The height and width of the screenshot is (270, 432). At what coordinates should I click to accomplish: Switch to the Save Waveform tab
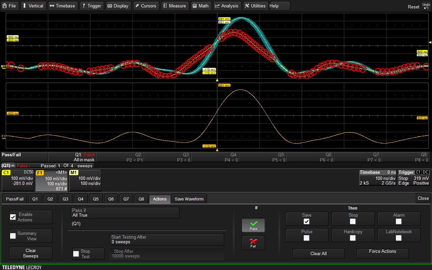pyautogui.click(x=189, y=199)
